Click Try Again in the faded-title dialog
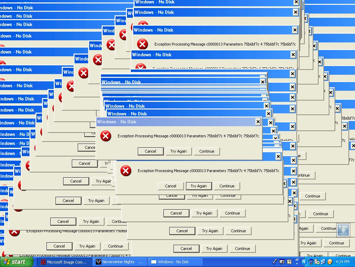 click(179, 151)
